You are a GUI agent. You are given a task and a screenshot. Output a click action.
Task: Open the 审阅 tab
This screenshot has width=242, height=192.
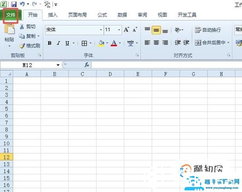(142, 15)
